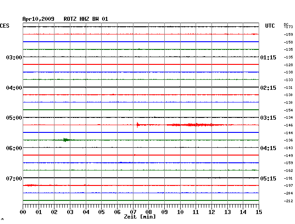
Task: Click the DC offset value -136
Action: tap(289, 140)
